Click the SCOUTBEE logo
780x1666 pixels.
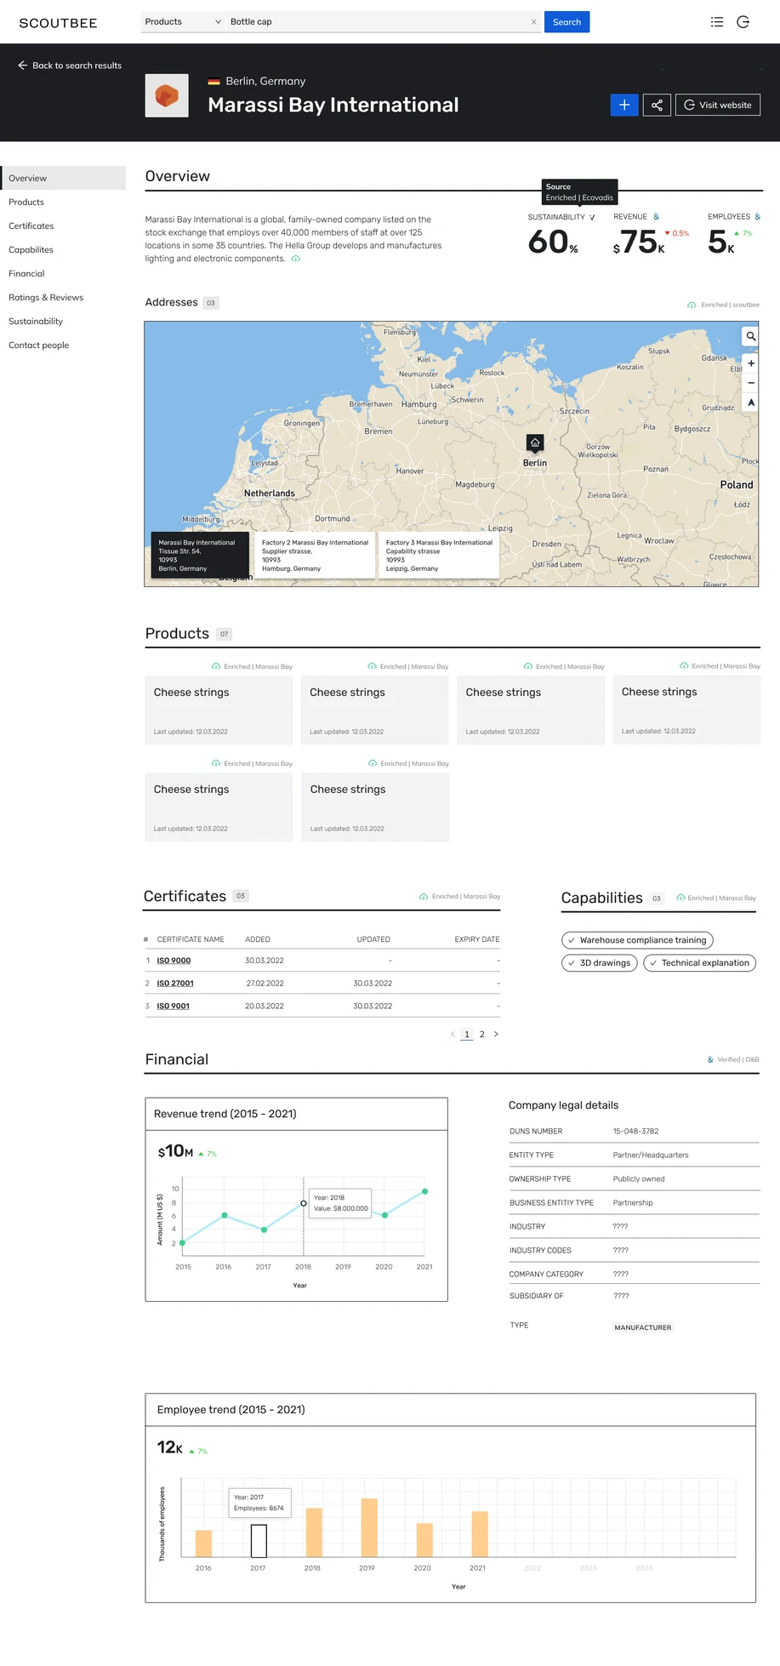click(58, 23)
